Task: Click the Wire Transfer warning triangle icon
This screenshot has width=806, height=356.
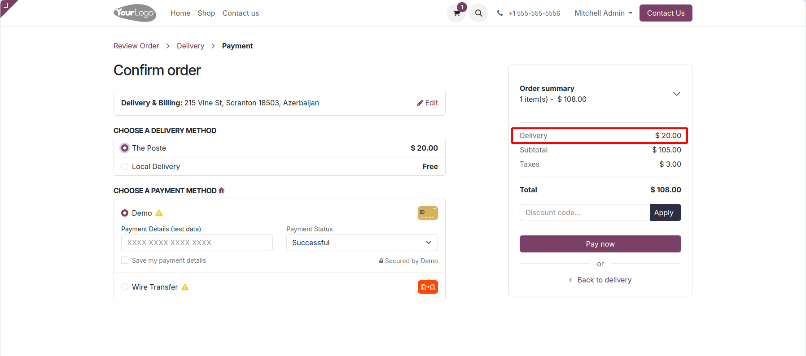Action: coord(185,287)
